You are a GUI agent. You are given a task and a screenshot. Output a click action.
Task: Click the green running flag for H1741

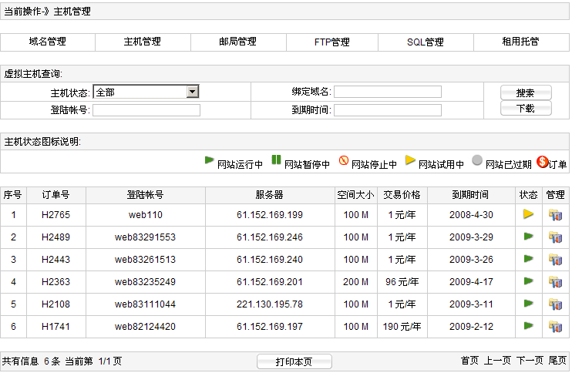click(529, 325)
